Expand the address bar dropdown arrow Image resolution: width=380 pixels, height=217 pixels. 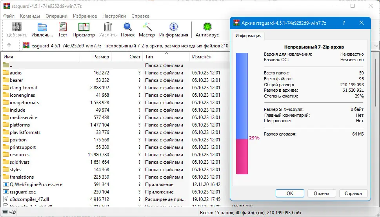coord(376,45)
